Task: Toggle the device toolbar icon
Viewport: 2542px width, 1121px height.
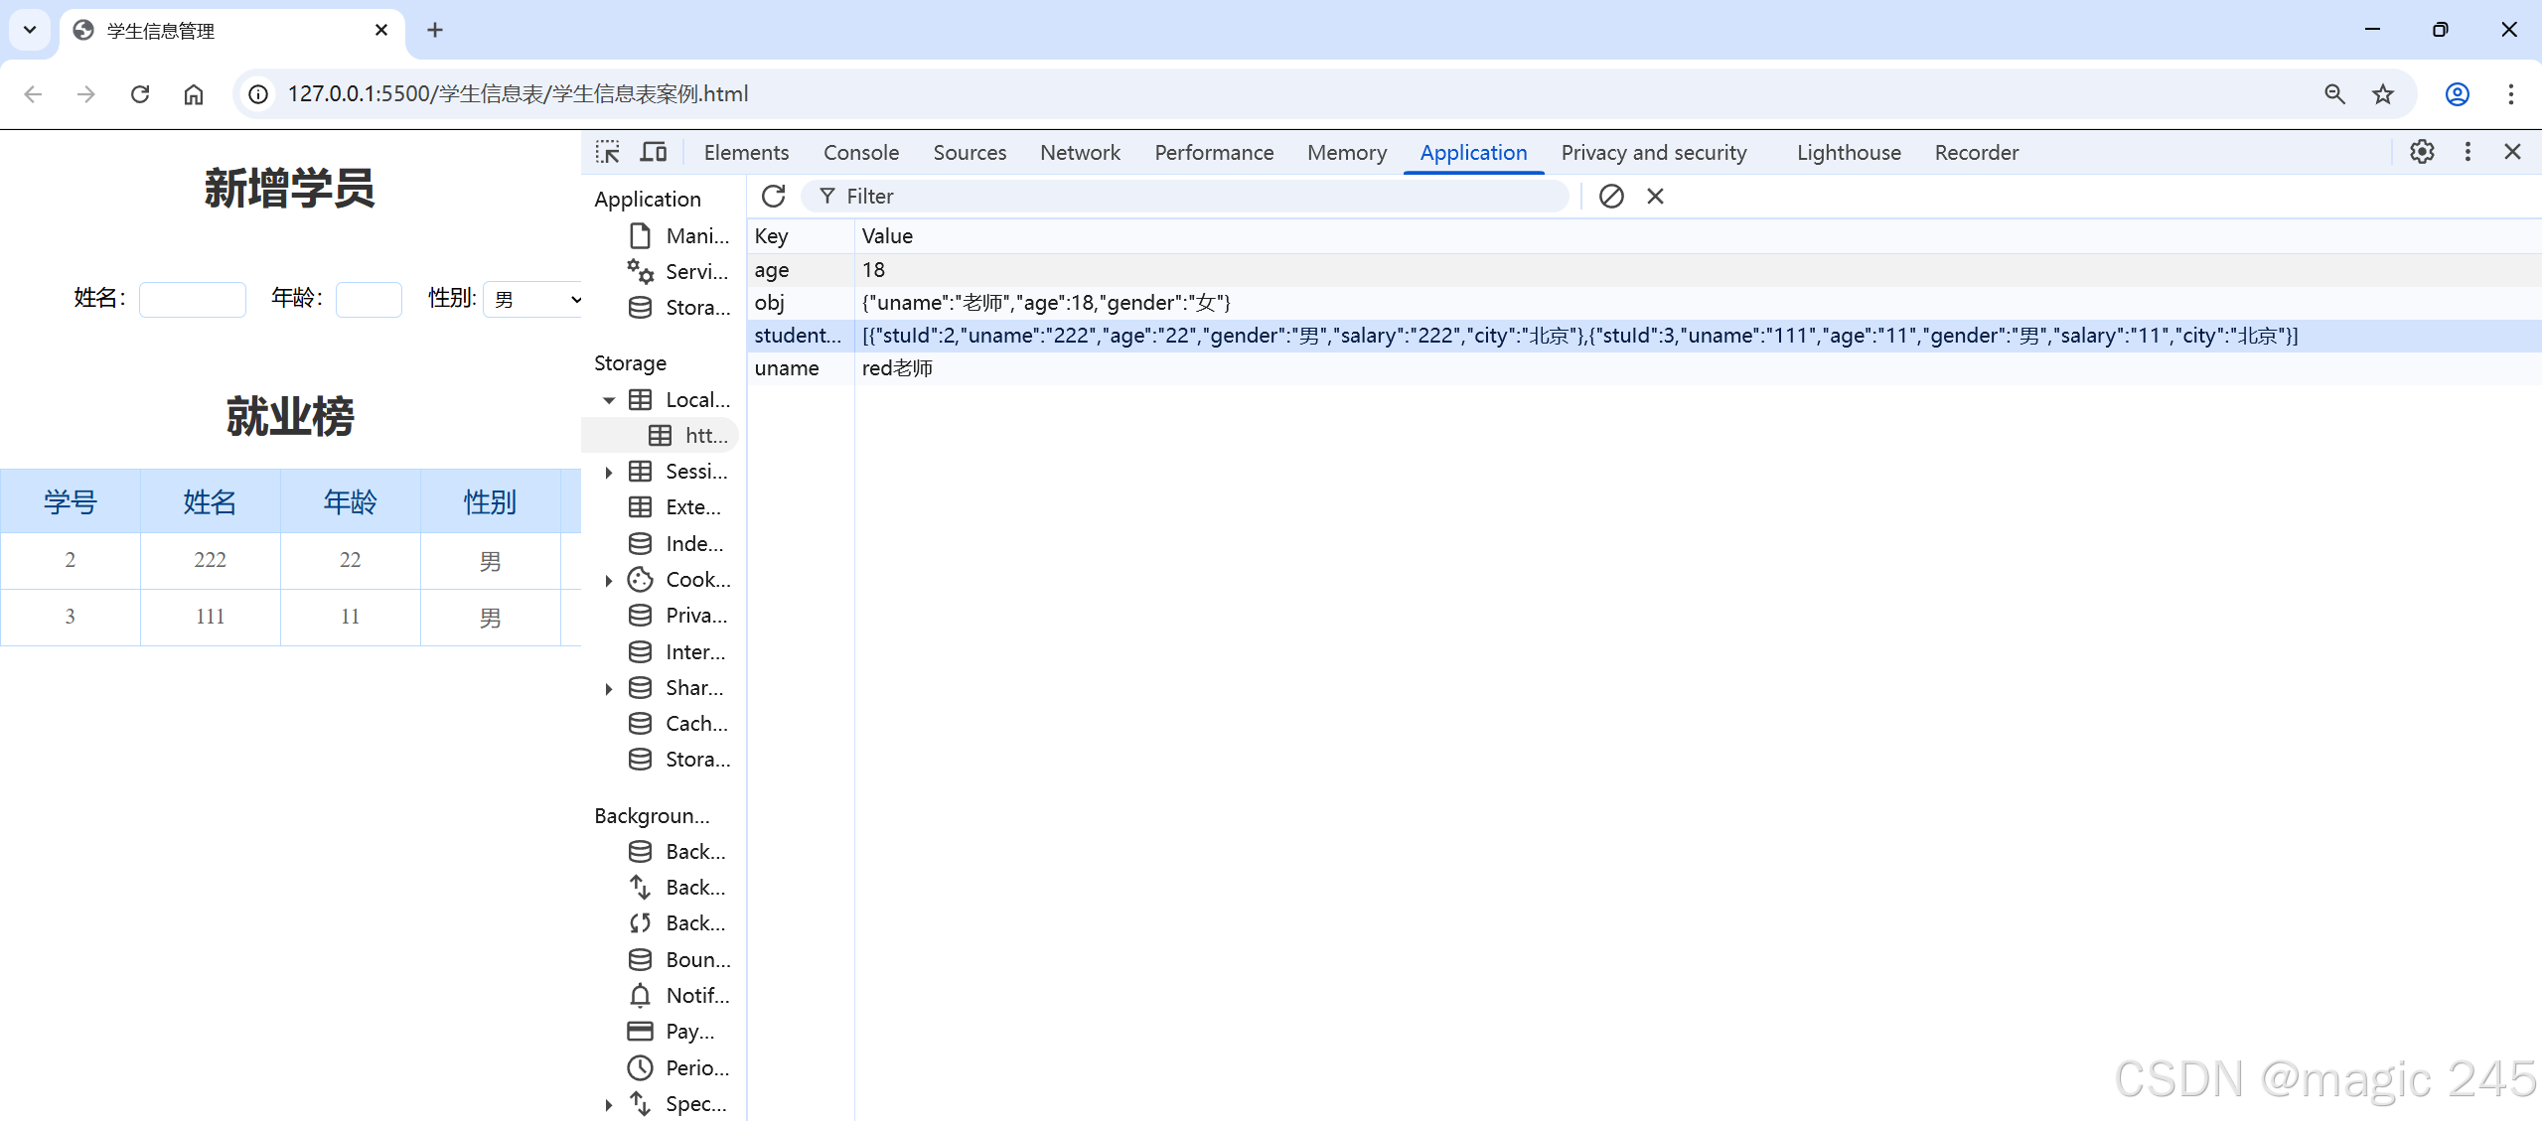Action: 653,152
